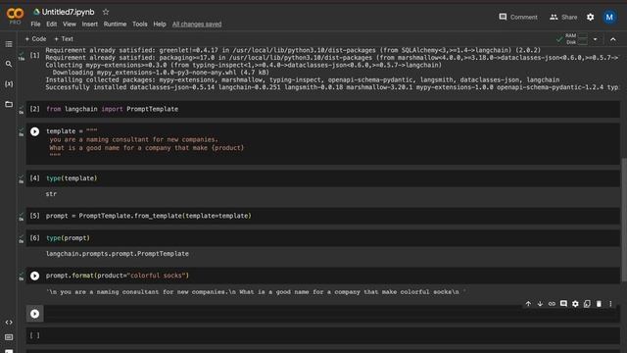Click the str output text
This screenshot has height=353, width=627.
coord(51,194)
